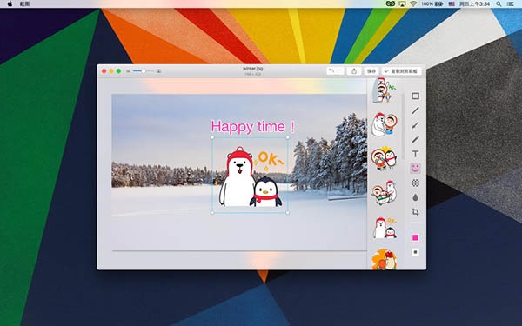The width and height of the screenshot is (522, 326).
Task: Pick the polar bear and boy sticker
Action: pyautogui.click(x=385, y=124)
